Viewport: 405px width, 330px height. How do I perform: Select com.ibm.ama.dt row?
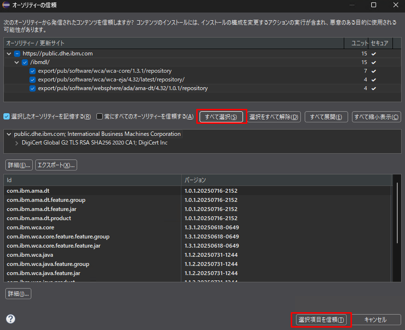[x=197, y=191]
